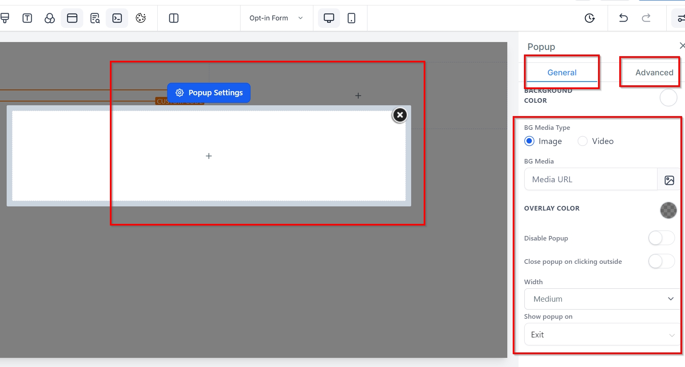Open the color theme circles icon
The image size is (685, 367).
coord(50,18)
